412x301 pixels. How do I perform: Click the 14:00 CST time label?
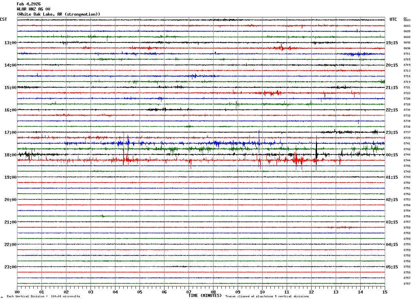point(11,65)
